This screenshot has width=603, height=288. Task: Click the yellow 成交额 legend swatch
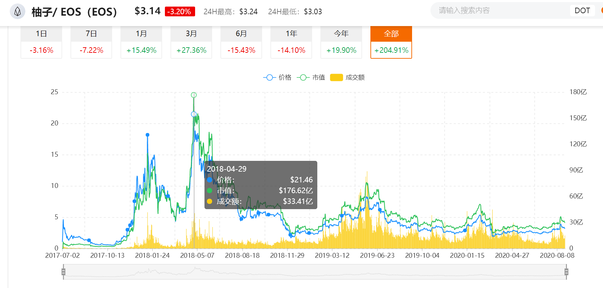point(336,77)
